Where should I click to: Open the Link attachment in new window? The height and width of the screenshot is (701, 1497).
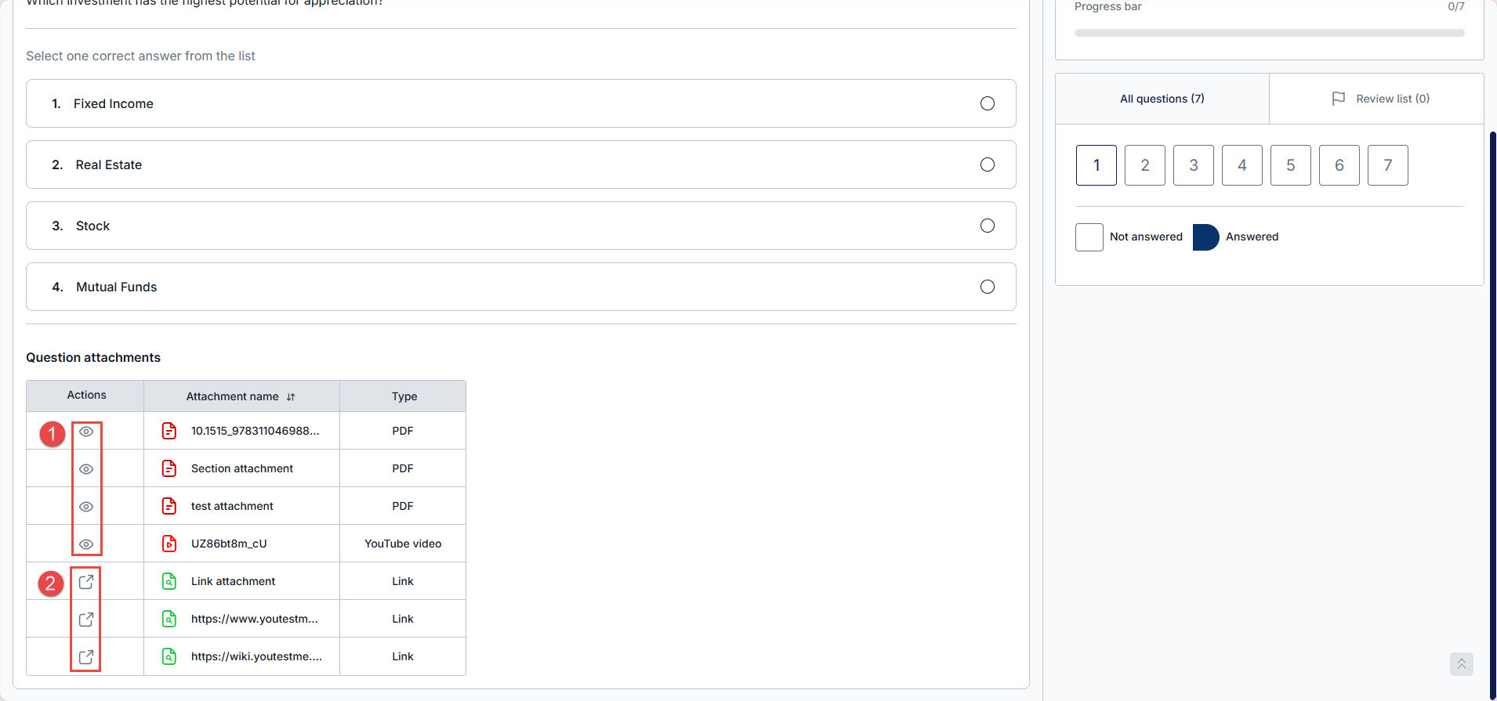86,582
